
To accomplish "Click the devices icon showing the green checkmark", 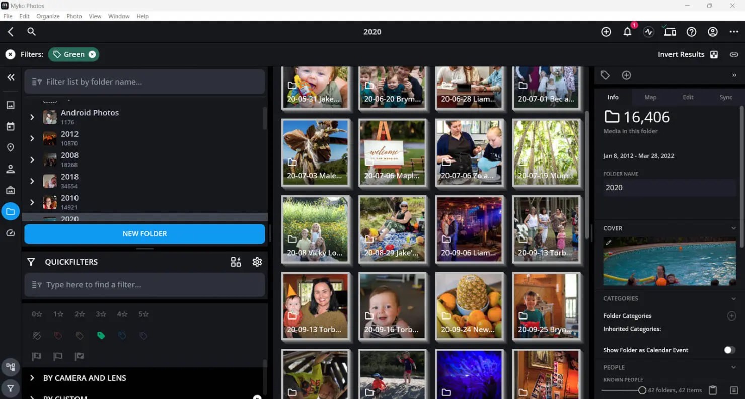I will tap(669, 31).
